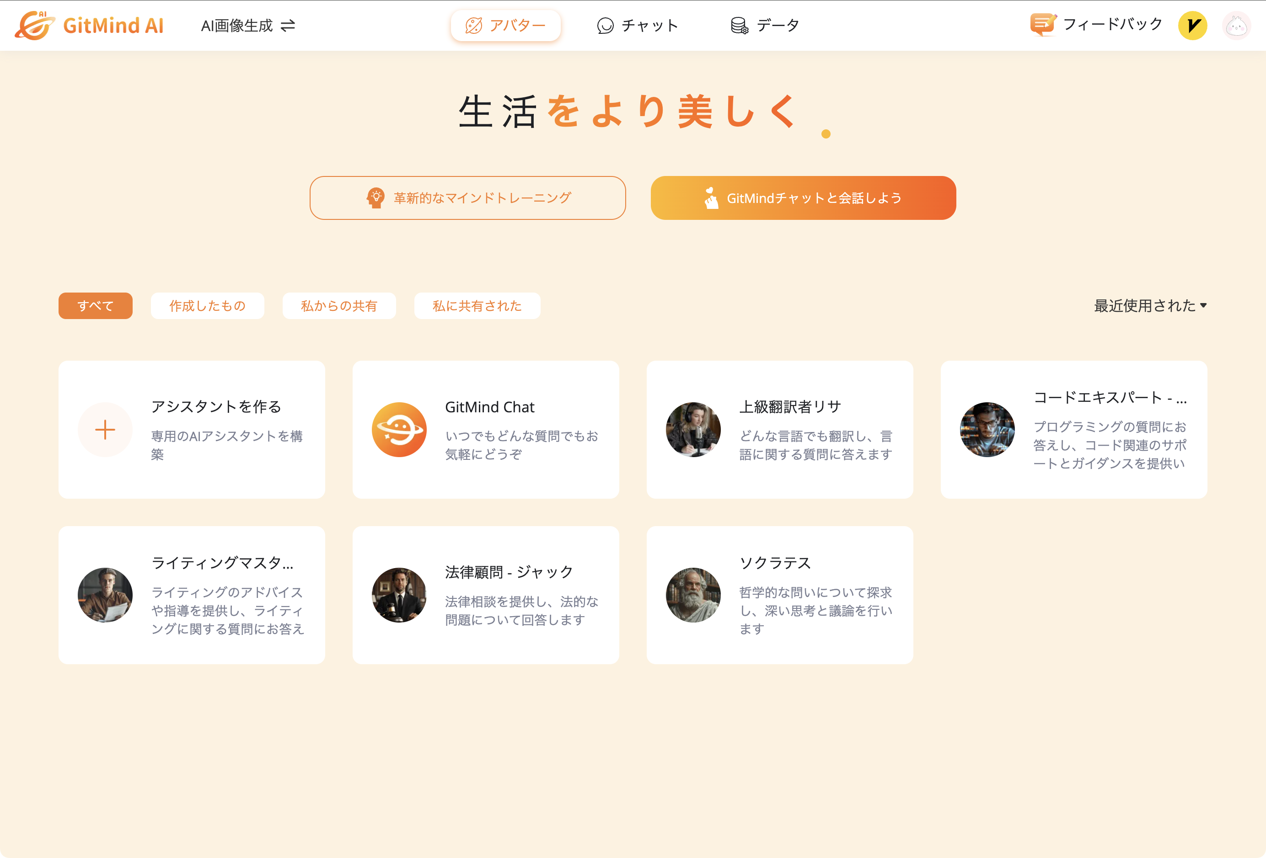Click the lightbulb head icon on mind training button
1266x858 pixels.
[x=376, y=197]
